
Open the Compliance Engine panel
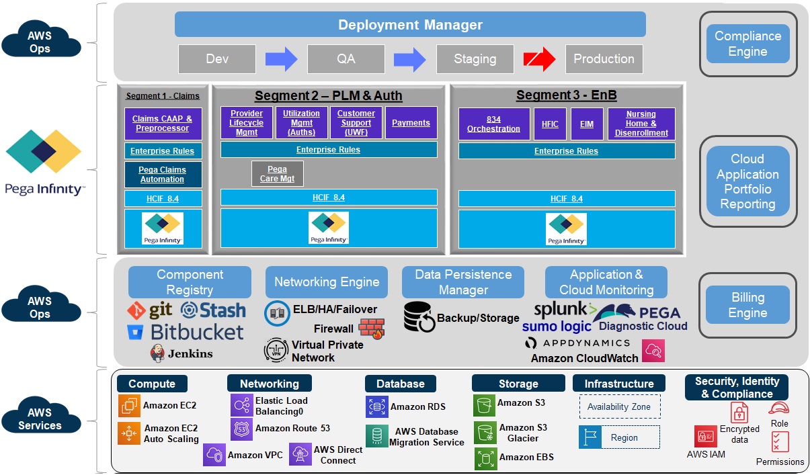tap(747, 44)
